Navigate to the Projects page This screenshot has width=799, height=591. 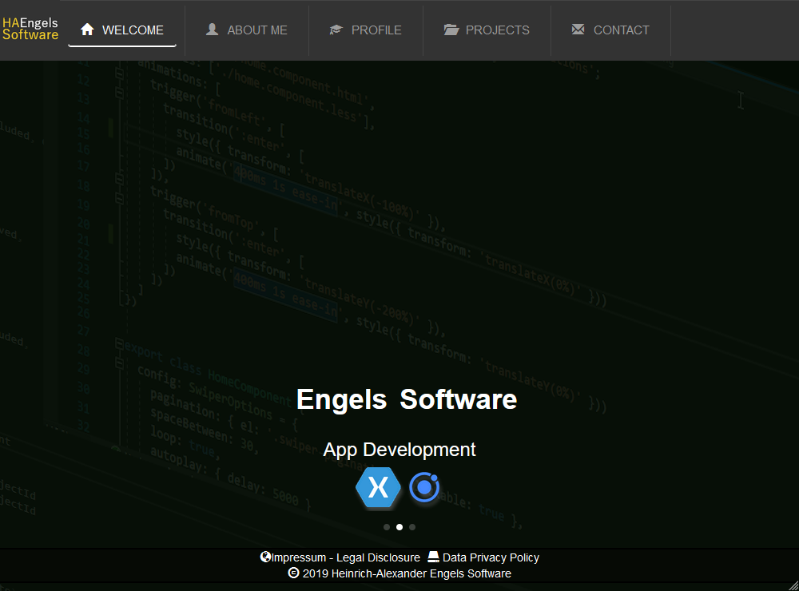point(487,30)
